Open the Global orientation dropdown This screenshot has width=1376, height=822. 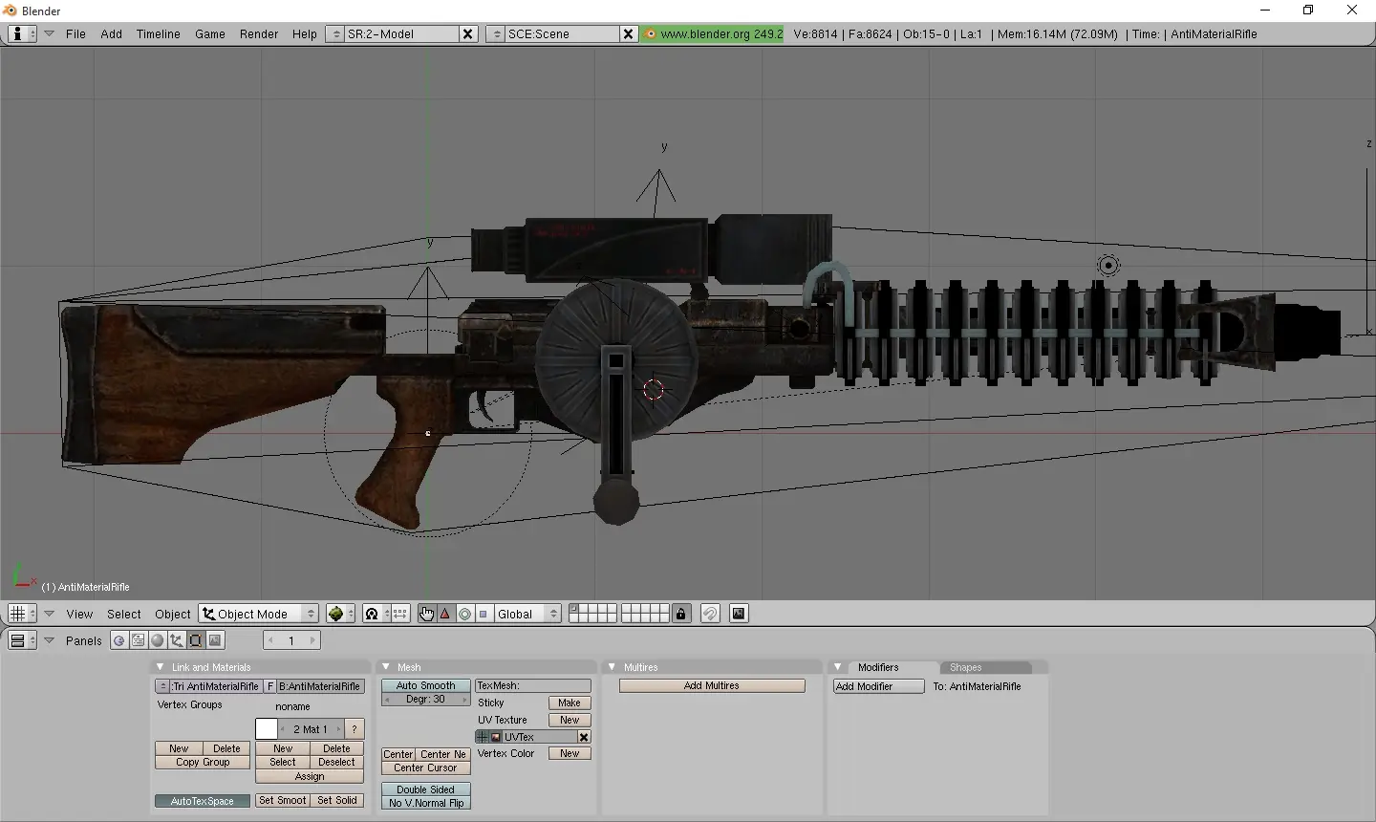pyautogui.click(x=527, y=614)
